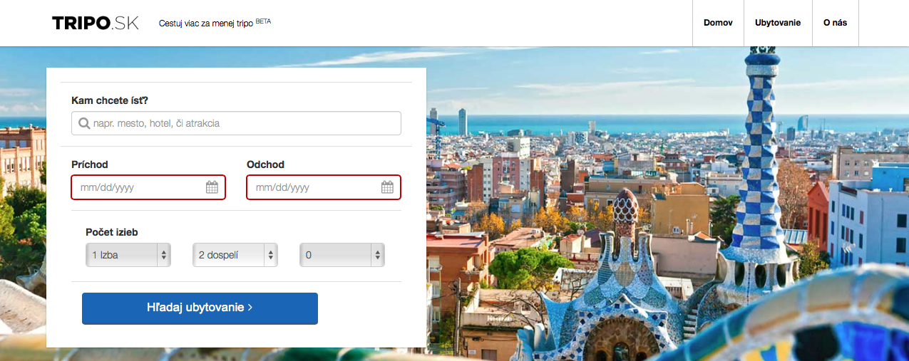
Task: Click the Počet izieb label
Action: point(112,232)
